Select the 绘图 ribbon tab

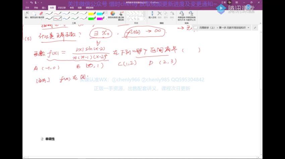coord(52,8)
